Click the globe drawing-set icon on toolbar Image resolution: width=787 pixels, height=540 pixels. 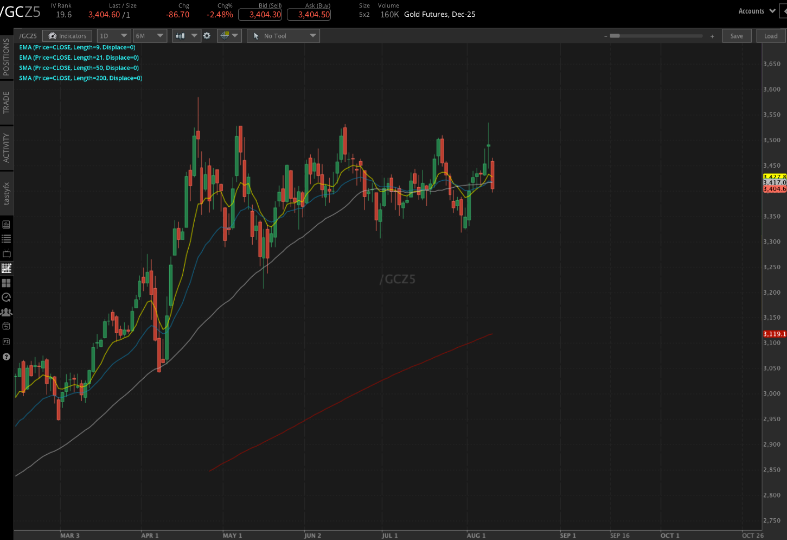pos(226,35)
